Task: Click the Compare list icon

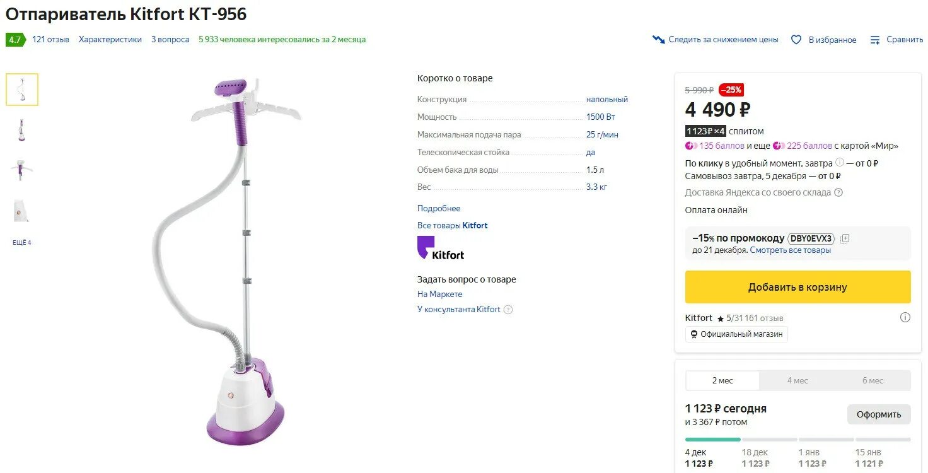Action: 875,40
